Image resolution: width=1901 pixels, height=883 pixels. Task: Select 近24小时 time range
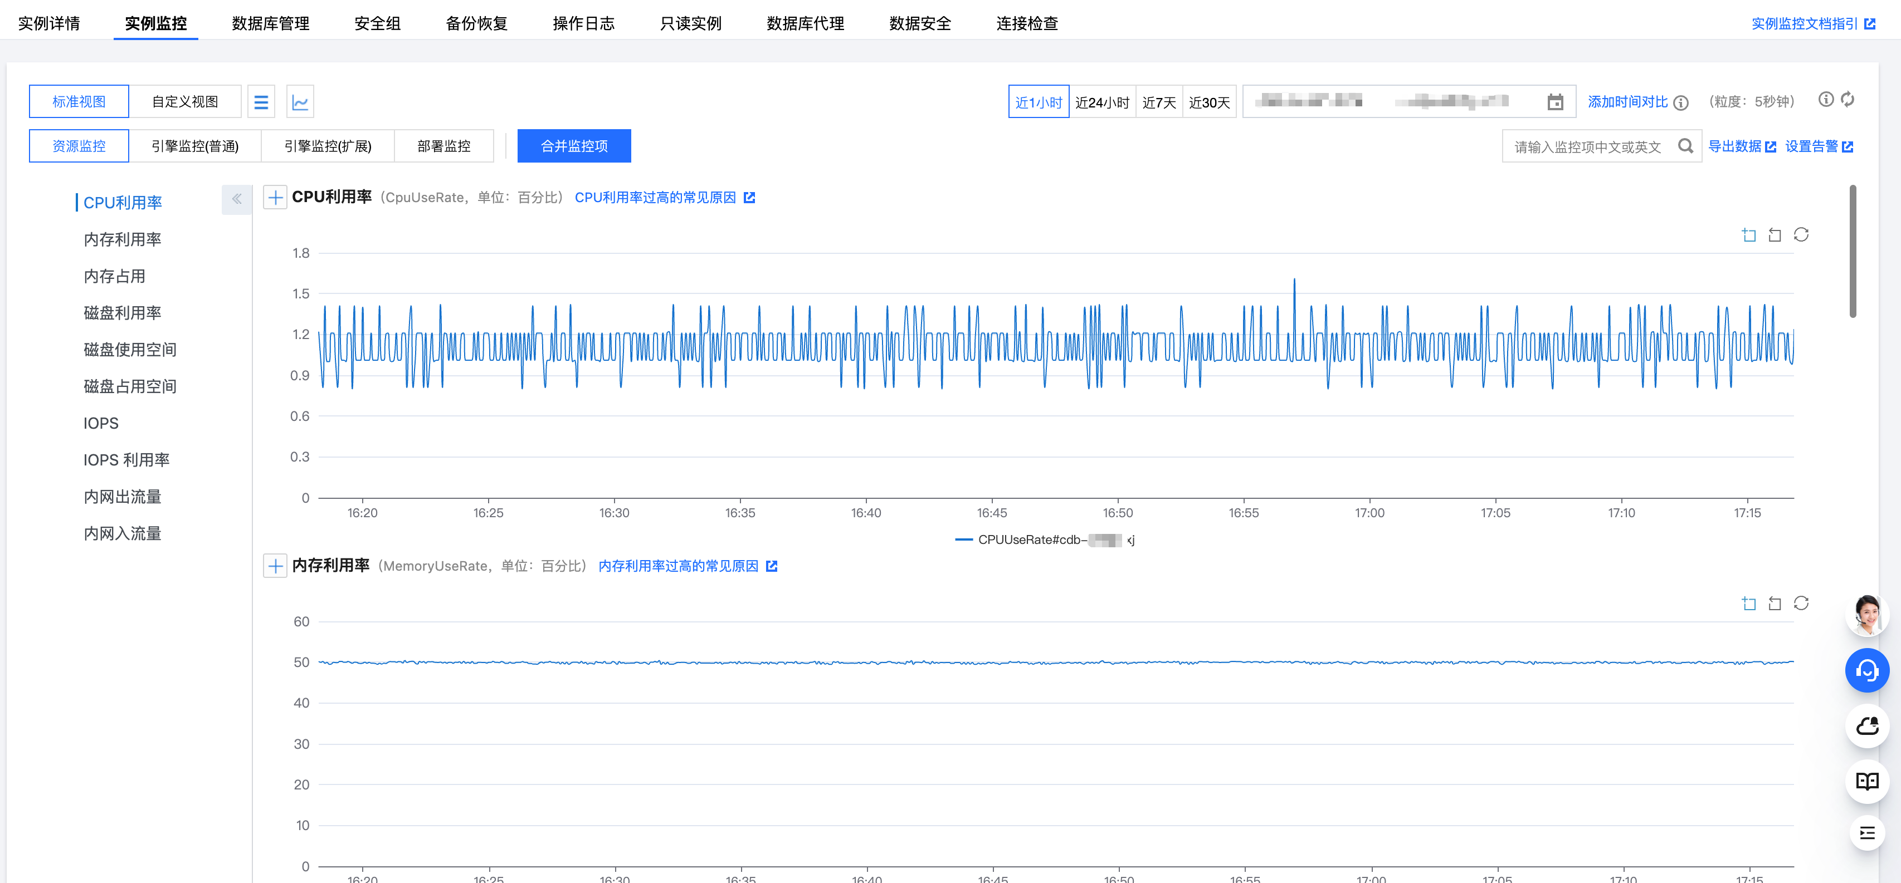pos(1102,102)
